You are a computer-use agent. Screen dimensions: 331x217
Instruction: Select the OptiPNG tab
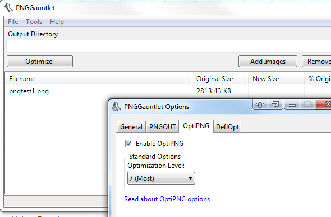click(196, 126)
